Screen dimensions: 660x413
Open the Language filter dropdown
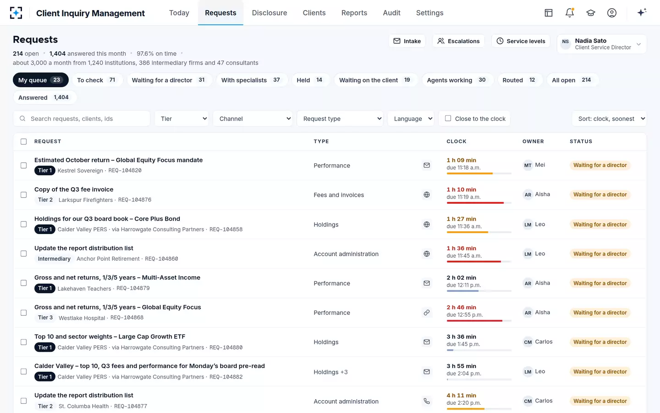point(411,118)
